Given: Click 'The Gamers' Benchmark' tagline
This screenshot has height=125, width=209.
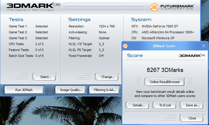Looking at the screenshot, I should coord(30,10).
